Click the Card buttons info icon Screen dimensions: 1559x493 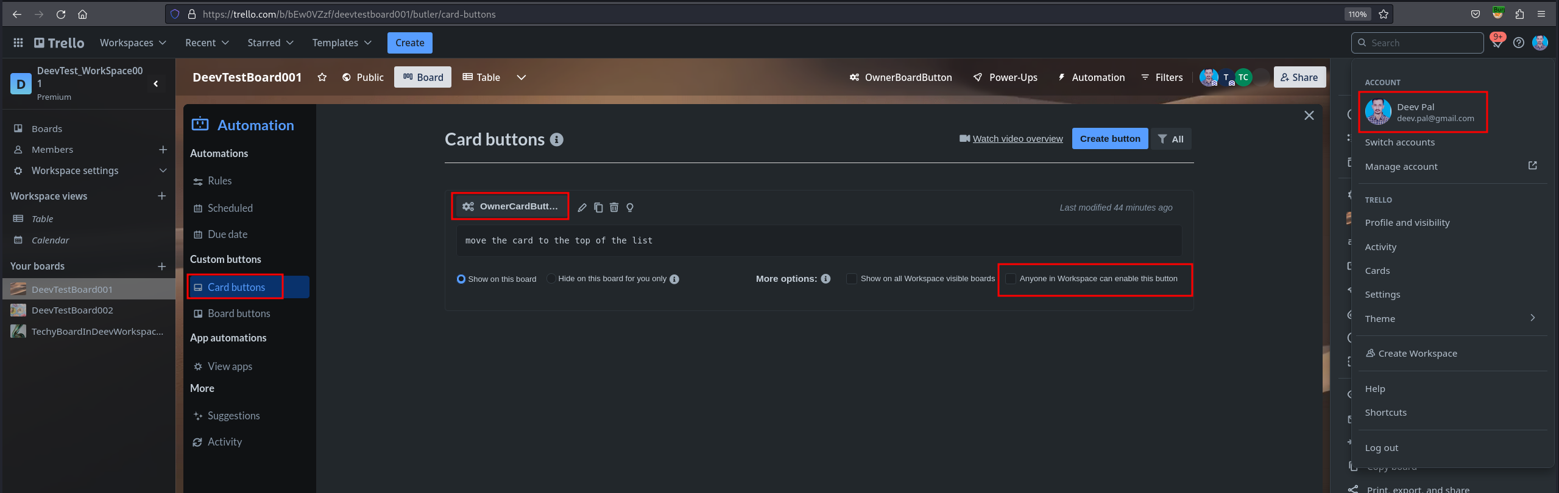pyautogui.click(x=556, y=139)
